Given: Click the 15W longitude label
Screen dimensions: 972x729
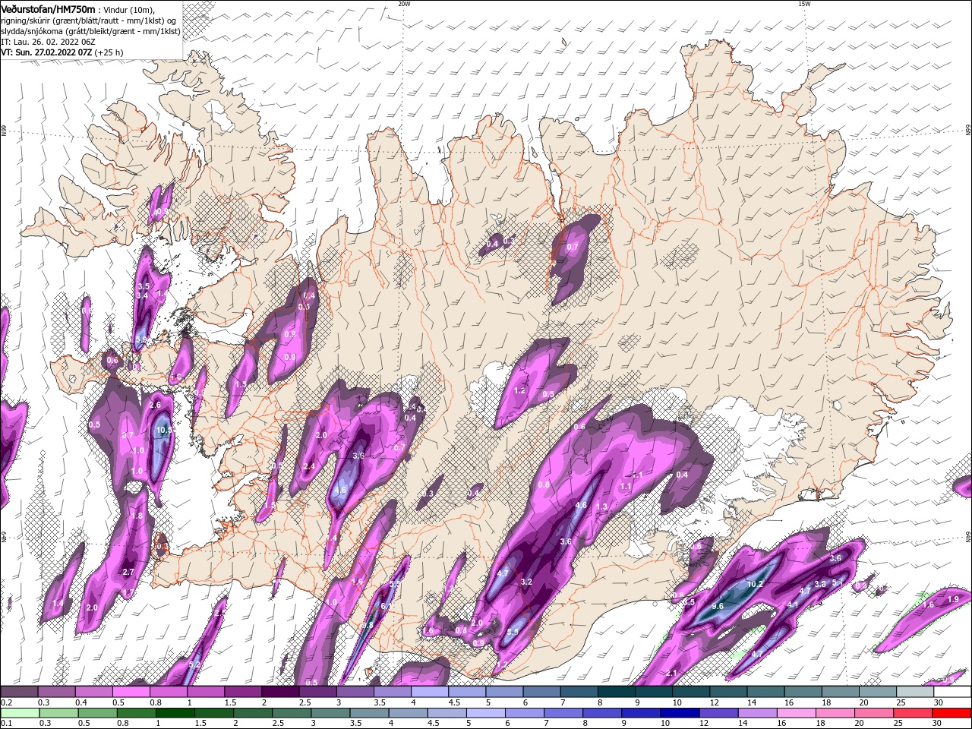Looking at the screenshot, I should (x=804, y=4).
